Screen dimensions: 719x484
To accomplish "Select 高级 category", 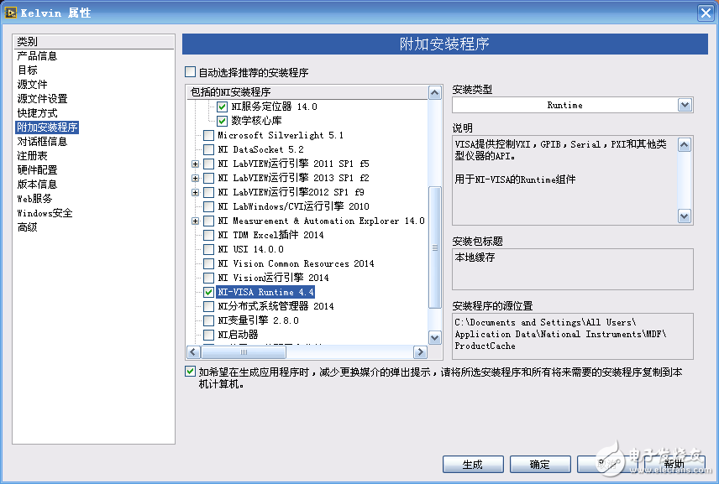I will coord(27,227).
